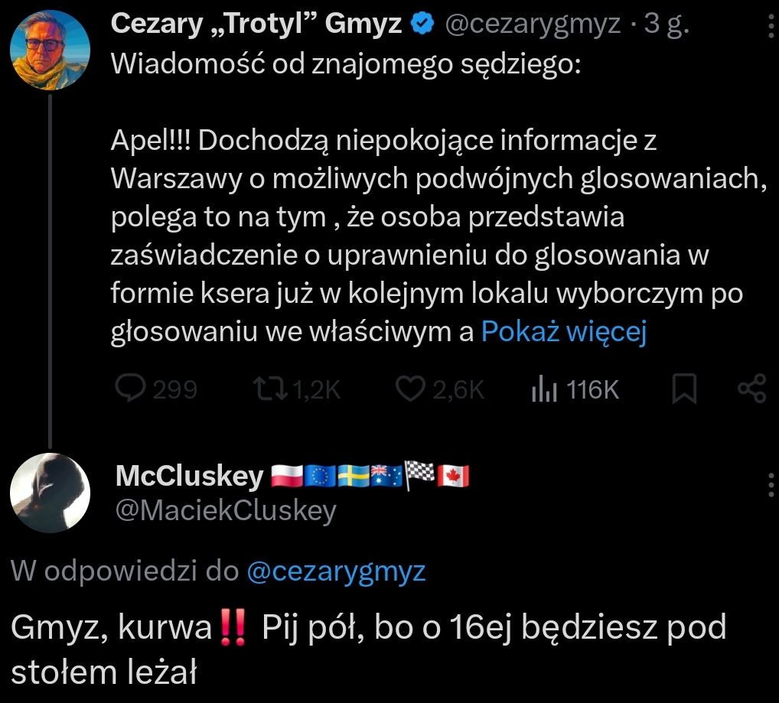Expand tweet with "Pokaż więcej"
Screen dimensions: 779x703
click(564, 332)
